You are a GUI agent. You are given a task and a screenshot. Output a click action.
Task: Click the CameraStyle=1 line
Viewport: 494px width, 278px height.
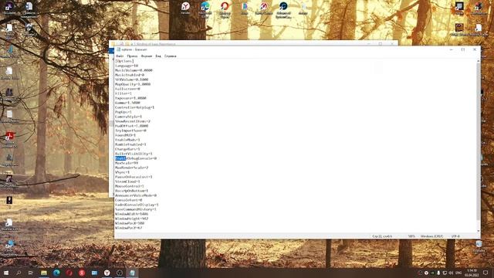pyautogui.click(x=129, y=117)
